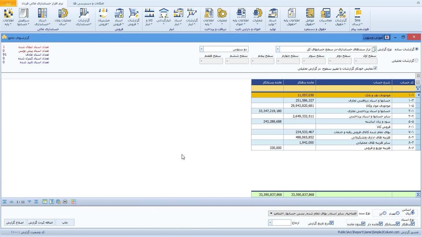Screen dimensions: 422x237
Task: Click the مشتریان فروش ribbon icon
Action: point(104,17)
